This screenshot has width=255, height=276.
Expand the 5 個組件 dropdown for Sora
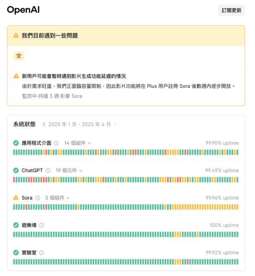(x=57, y=198)
